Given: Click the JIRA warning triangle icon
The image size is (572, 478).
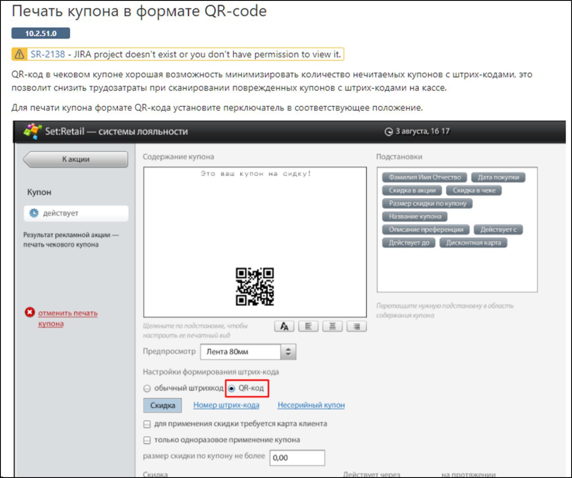Looking at the screenshot, I should (20, 54).
